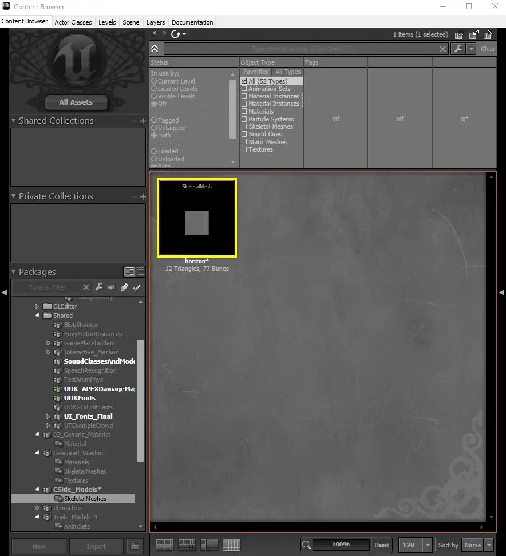Screen dimensions: 506x556
Task: Enable the Skeletal Meshes type checkbox
Action: 244,127
